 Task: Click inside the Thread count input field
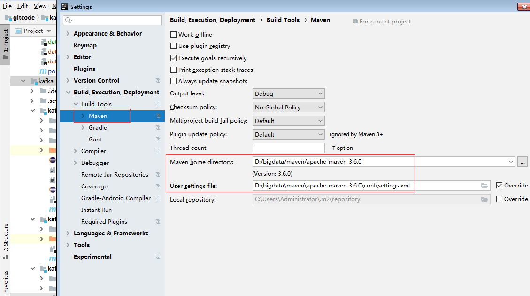288,148
